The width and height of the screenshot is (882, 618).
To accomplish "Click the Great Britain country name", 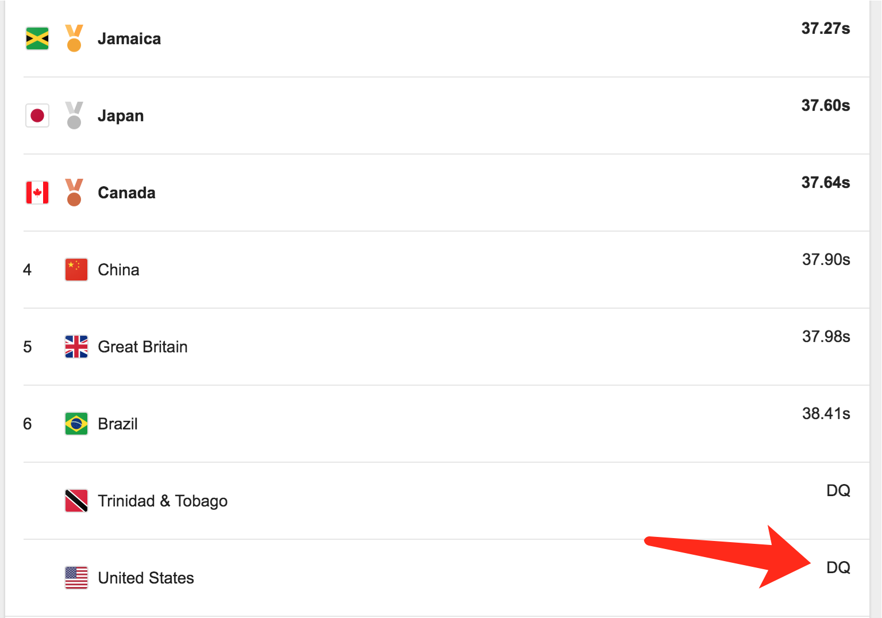I will click(x=142, y=347).
